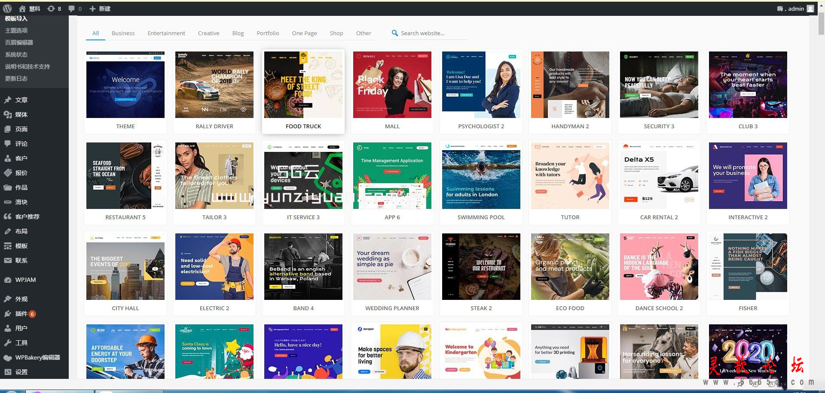Viewport: 825px width, 393px height.
Task: Switch to the Portfolio filter tab
Action: pos(268,33)
